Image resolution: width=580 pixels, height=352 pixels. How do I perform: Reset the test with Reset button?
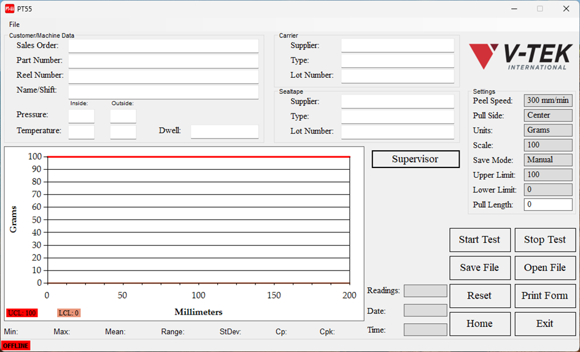479,296
